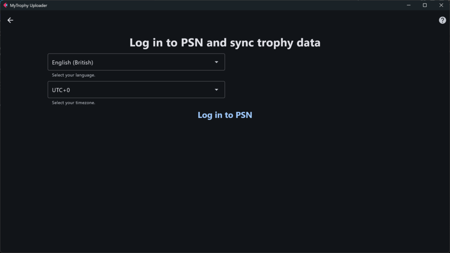
Task: Click the "English (British)" text value
Action: click(x=73, y=62)
